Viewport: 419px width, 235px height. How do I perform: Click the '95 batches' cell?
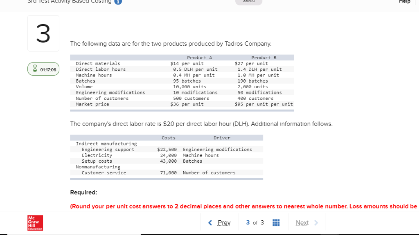(x=187, y=81)
